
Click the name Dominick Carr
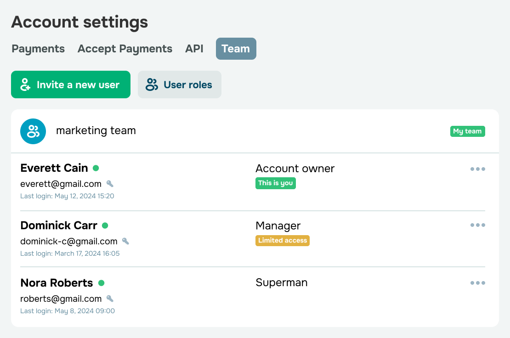pos(58,225)
